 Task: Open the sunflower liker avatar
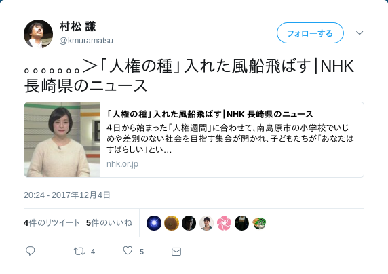172,223
